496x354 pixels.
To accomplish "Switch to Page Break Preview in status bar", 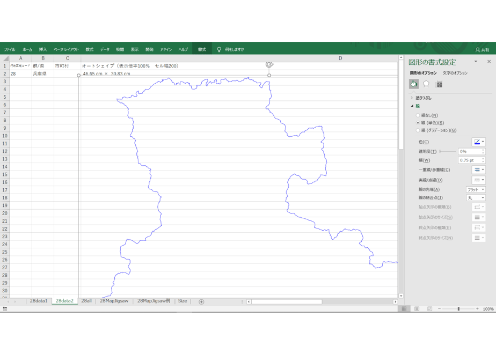I will click(x=429, y=309).
